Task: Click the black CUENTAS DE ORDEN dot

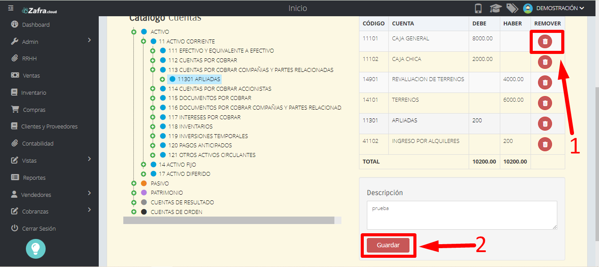Action: 144,212
